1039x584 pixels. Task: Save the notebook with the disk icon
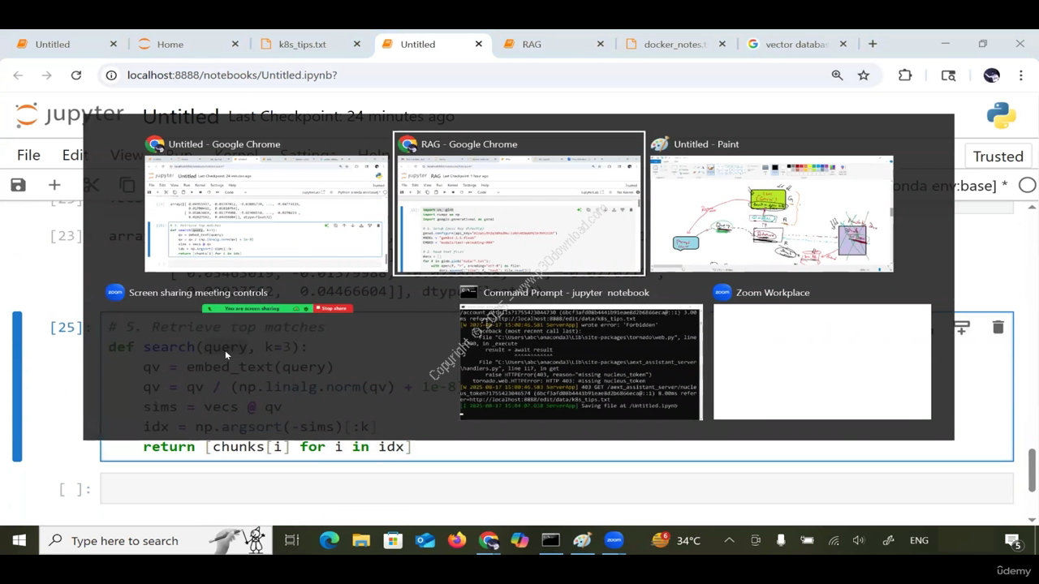(x=18, y=186)
